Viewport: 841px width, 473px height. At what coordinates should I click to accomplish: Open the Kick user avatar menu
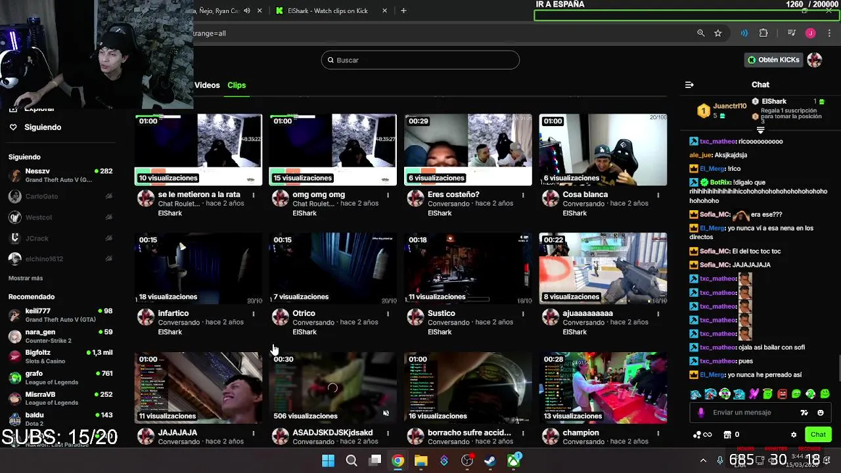click(x=815, y=60)
